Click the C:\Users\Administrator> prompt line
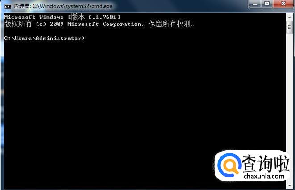Image resolution: width=295 pixels, height=190 pixels. coord(45,38)
